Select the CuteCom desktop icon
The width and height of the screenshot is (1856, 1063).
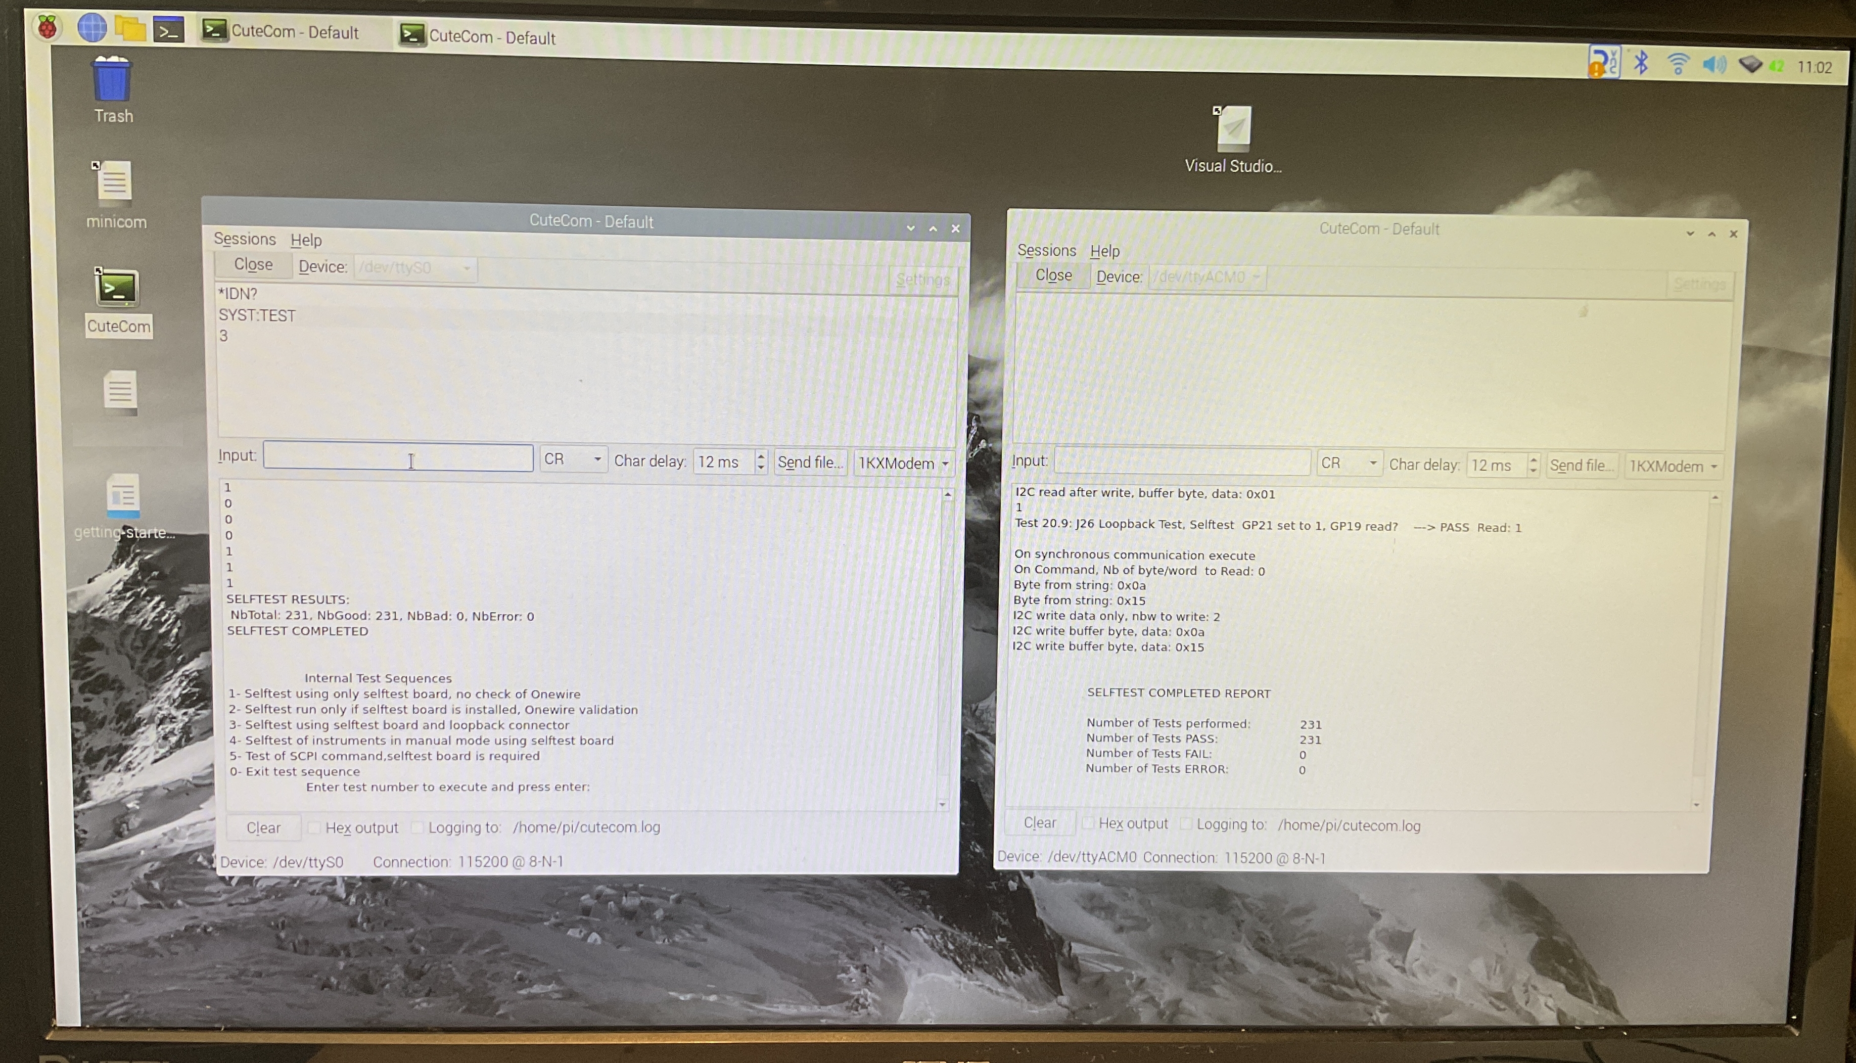[x=117, y=302]
